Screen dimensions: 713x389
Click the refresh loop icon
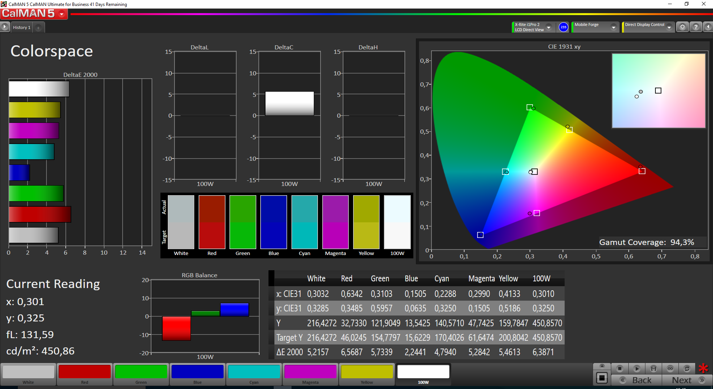pyautogui.click(x=687, y=369)
